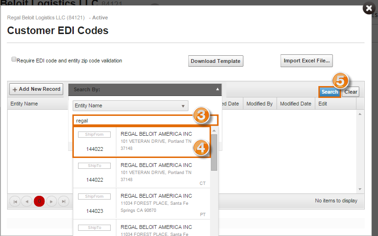The height and width of the screenshot is (236, 378).
Task: Go to next page in pager
Action: pyautogui.click(x=52, y=201)
